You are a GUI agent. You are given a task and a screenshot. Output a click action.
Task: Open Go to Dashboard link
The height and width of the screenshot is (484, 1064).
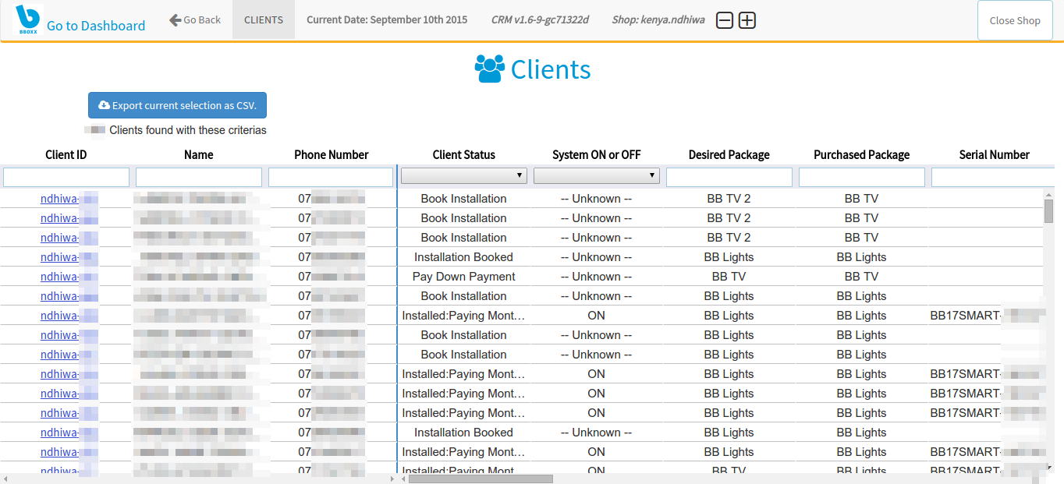[x=96, y=26]
